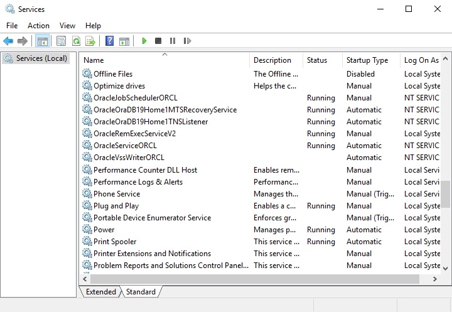Open the Properties toolbar icon
The width and height of the screenshot is (452, 312).
pyautogui.click(x=61, y=41)
